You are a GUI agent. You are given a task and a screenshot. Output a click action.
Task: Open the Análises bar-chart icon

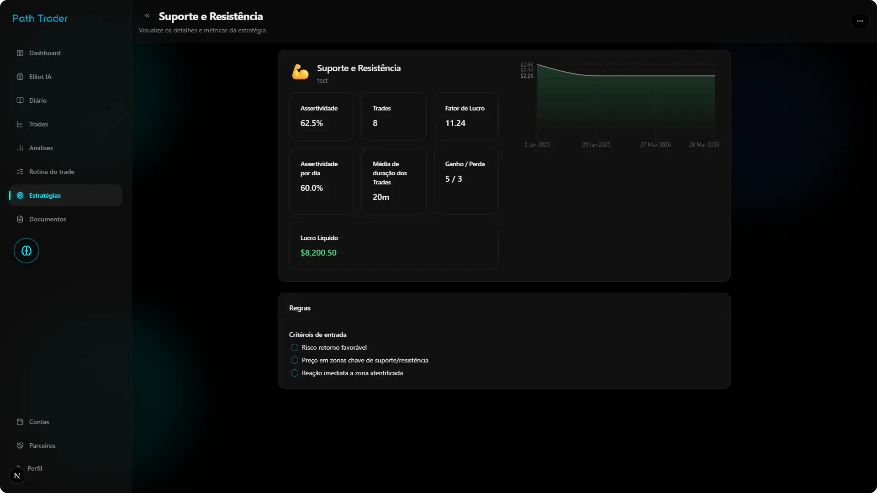pos(20,147)
